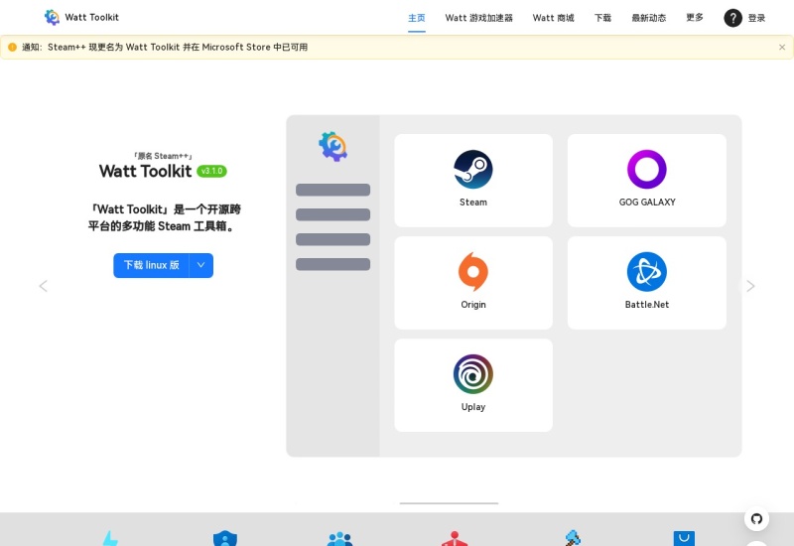Image resolution: width=794 pixels, height=546 pixels.
Task: Click the carousel slide indicator bar
Action: [x=449, y=503]
